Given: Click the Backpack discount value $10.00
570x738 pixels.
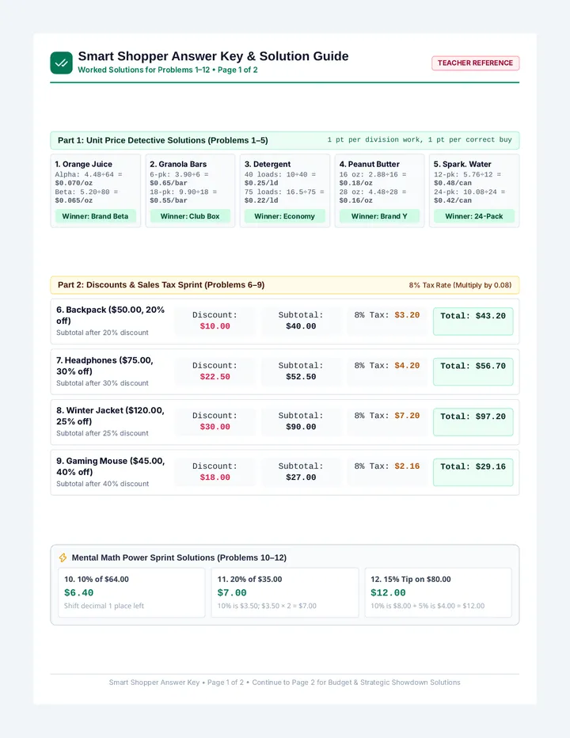Looking at the screenshot, I should (x=215, y=326).
